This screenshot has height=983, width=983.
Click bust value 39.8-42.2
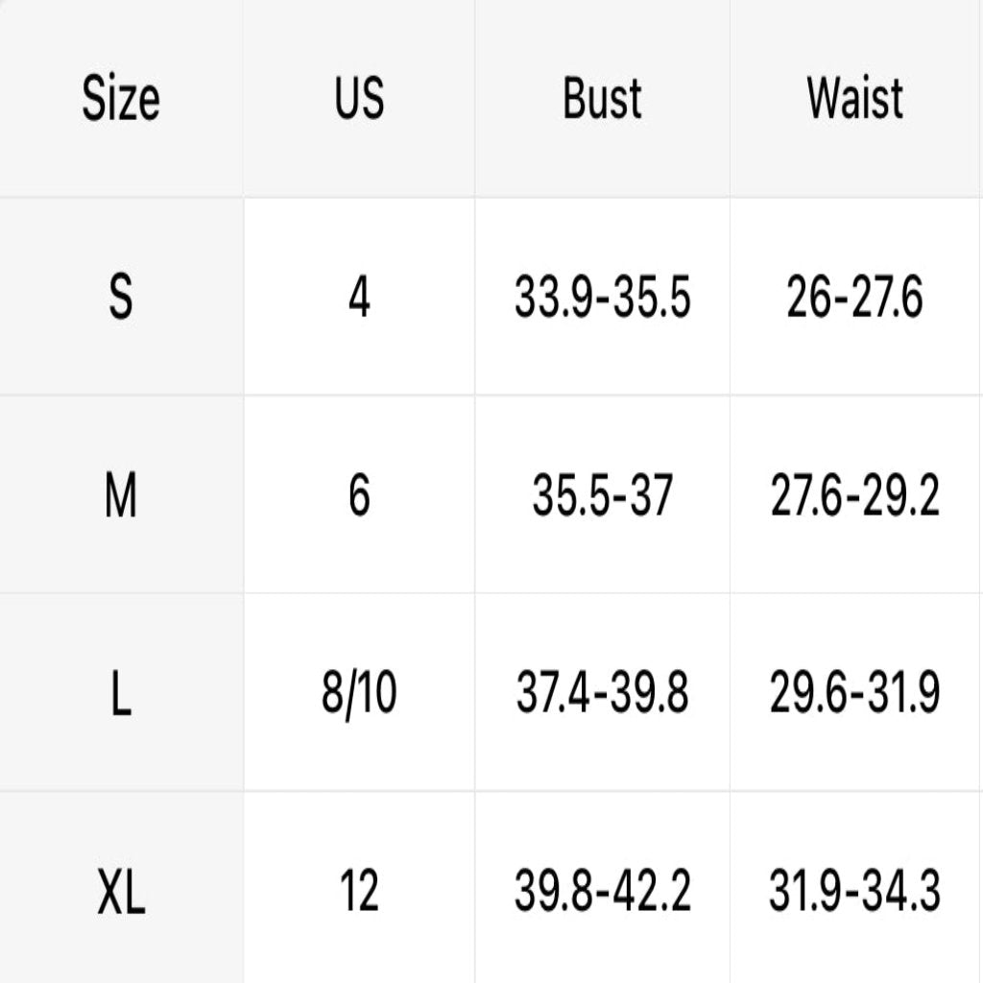602,891
